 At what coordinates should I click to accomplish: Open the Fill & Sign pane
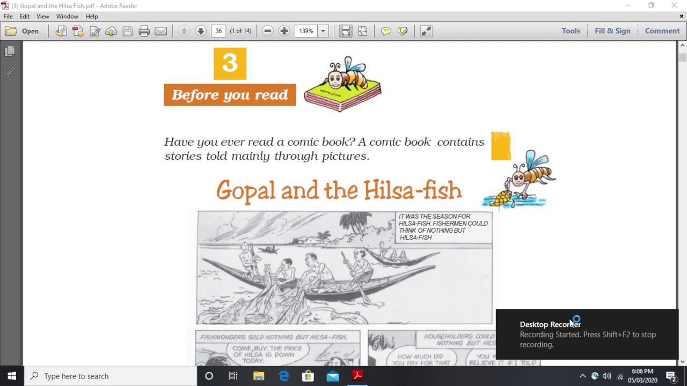tap(612, 31)
